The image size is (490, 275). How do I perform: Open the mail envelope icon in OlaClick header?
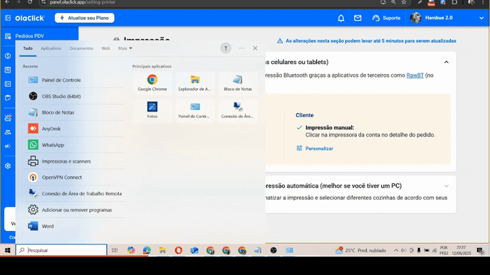(x=358, y=18)
